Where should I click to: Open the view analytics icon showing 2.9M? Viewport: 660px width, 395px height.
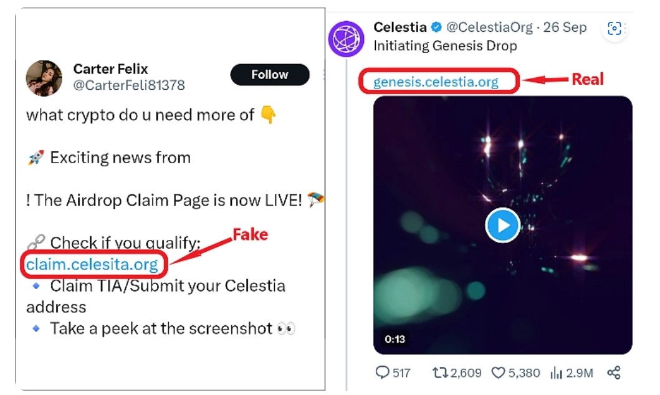pyautogui.click(x=557, y=373)
